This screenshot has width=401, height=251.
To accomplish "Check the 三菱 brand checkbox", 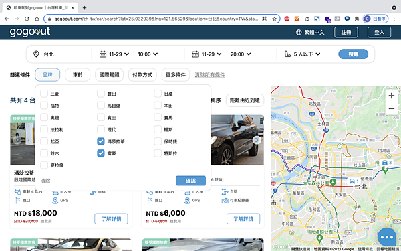I will coord(44,94).
